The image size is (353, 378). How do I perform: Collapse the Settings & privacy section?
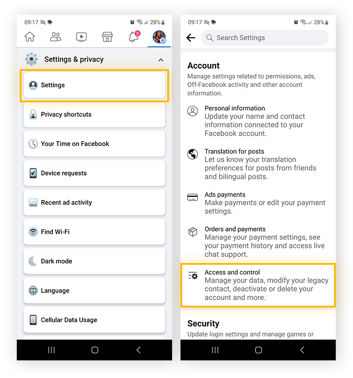(x=161, y=60)
